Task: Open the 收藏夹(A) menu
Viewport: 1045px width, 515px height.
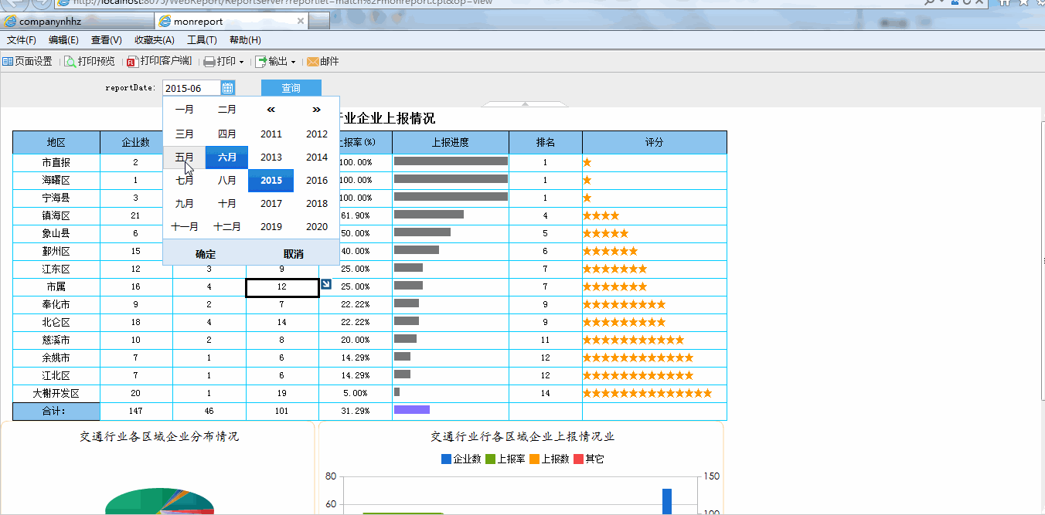Action: tap(154, 40)
